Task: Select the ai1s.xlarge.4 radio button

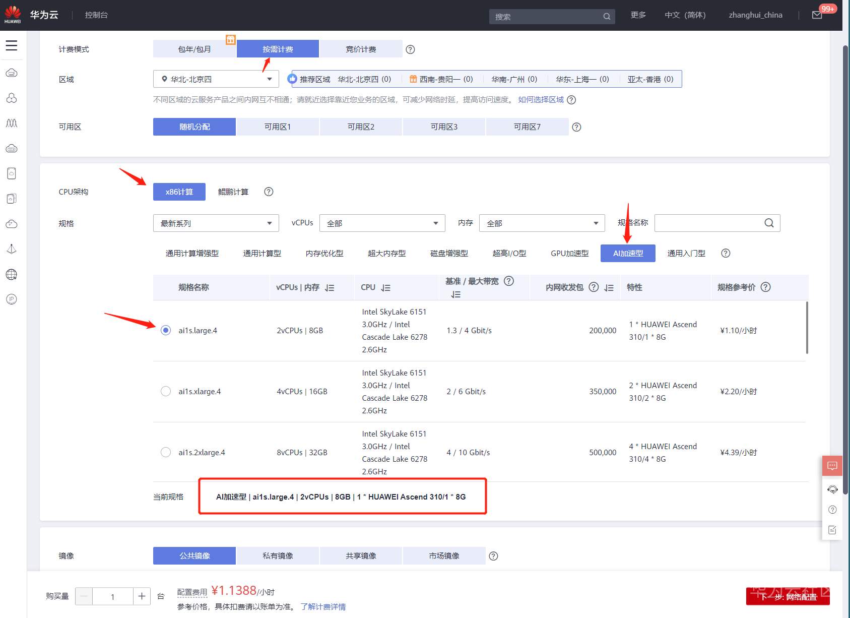Action: 165,391
